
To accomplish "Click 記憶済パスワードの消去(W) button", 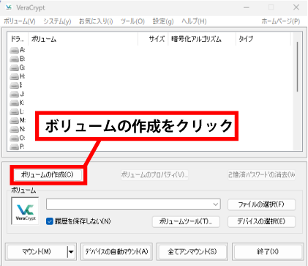I will click(x=261, y=174).
